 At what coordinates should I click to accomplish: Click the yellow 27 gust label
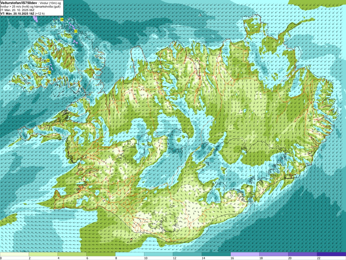pyautogui.click(x=76, y=31)
